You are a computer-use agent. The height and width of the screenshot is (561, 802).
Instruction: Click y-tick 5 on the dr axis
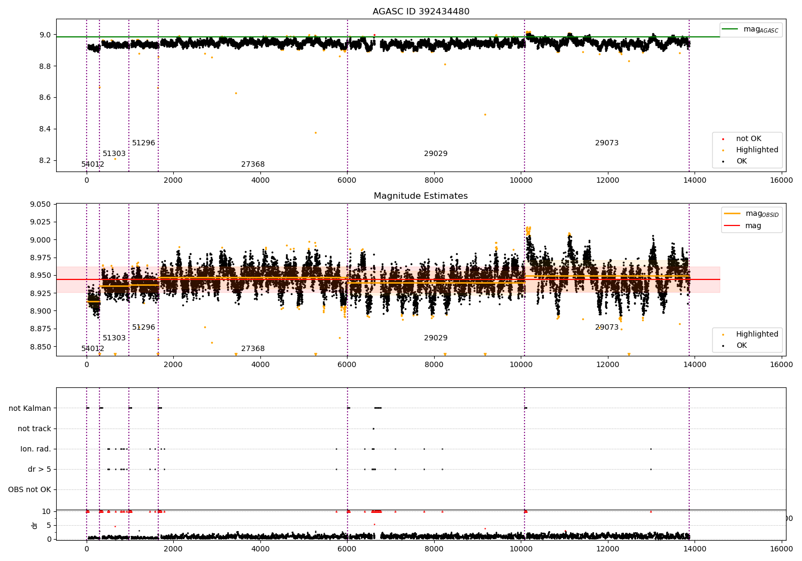(49, 526)
